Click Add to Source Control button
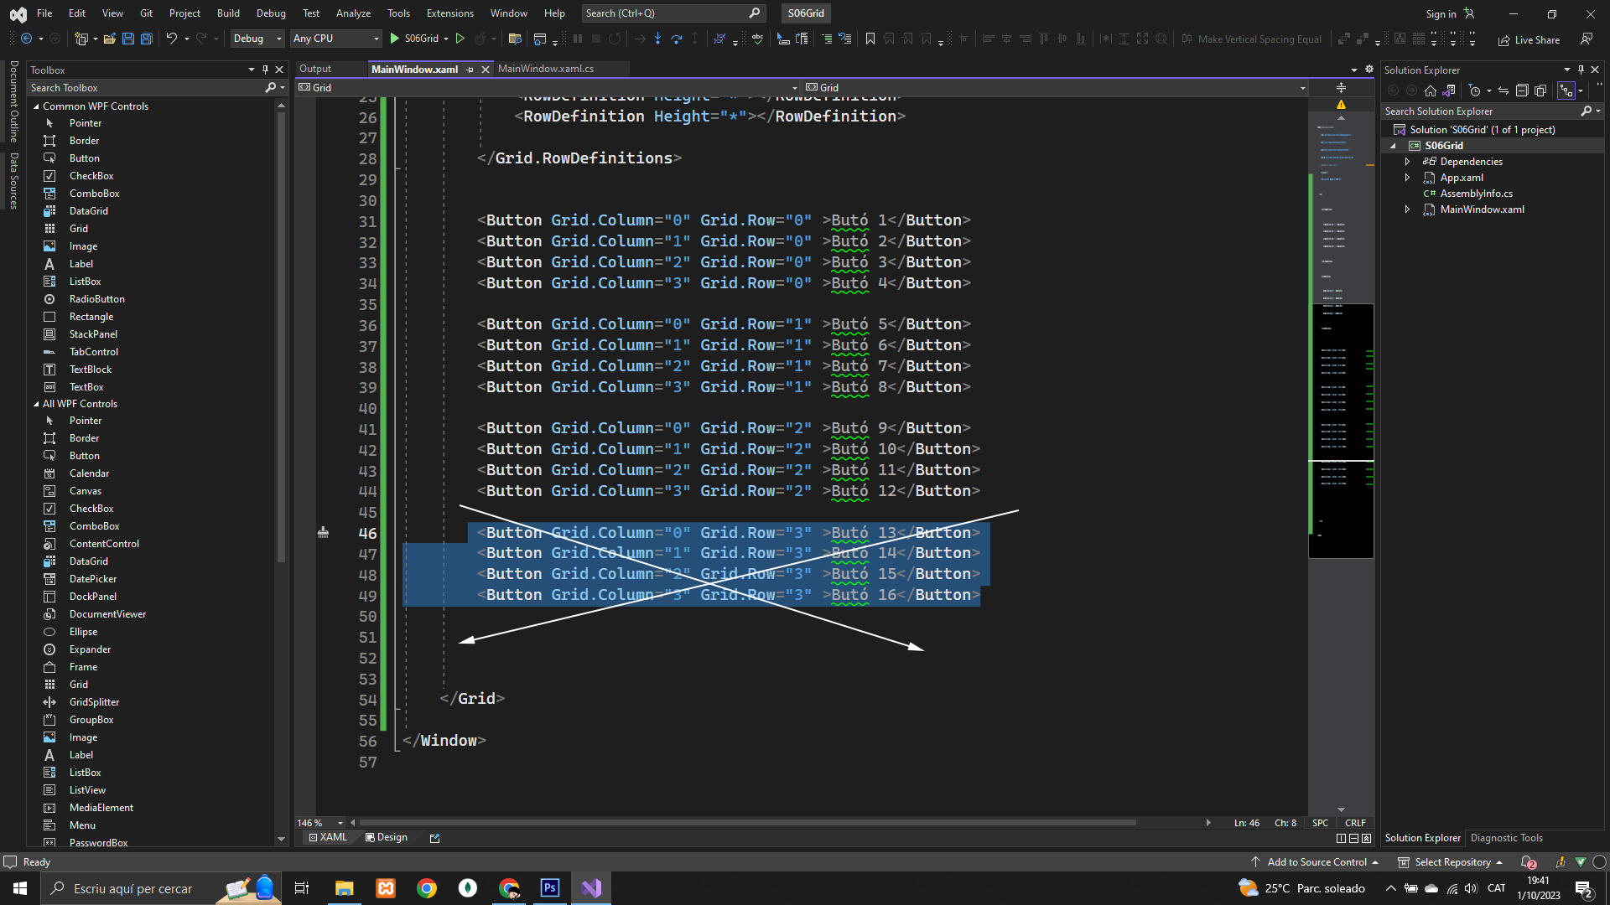Viewport: 1610px width, 905px height. [x=1317, y=861]
